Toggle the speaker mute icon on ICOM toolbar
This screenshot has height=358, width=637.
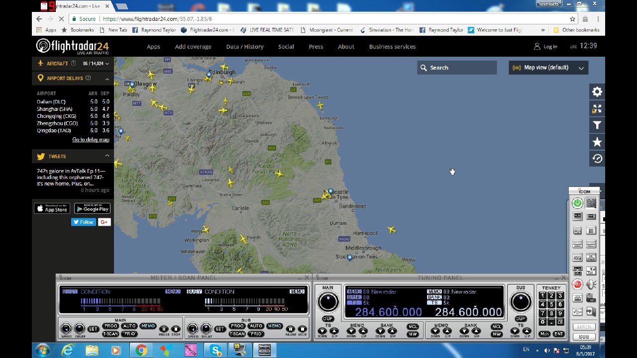(591, 284)
